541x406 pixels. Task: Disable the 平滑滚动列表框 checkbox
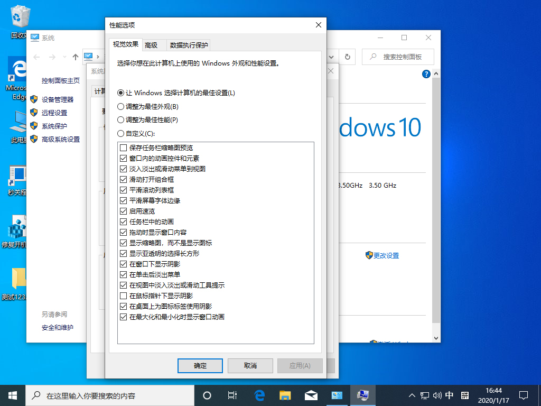coord(123,190)
